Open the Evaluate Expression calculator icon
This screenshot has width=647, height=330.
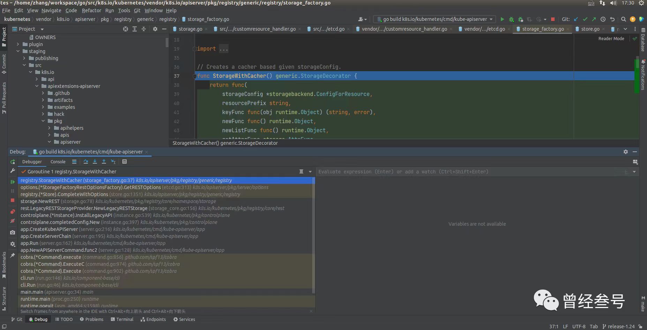tap(125, 162)
